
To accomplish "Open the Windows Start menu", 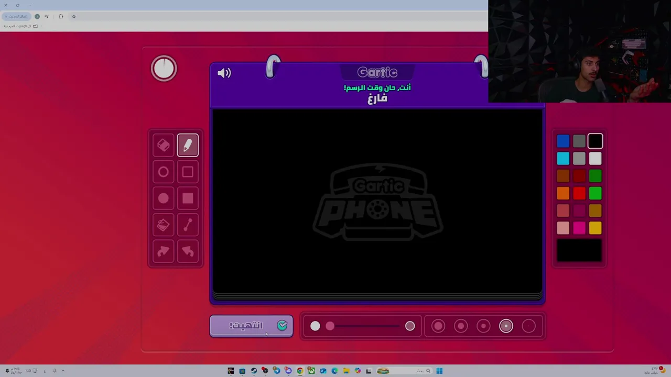I will (439, 371).
